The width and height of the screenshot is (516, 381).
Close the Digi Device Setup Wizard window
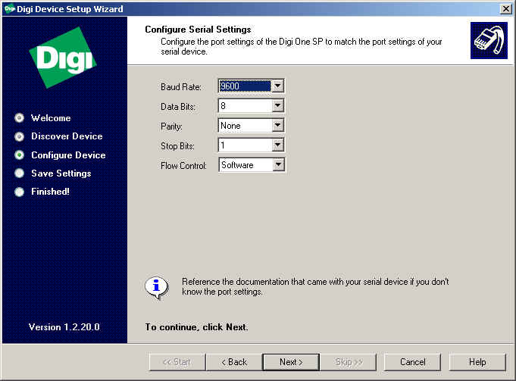click(505, 8)
